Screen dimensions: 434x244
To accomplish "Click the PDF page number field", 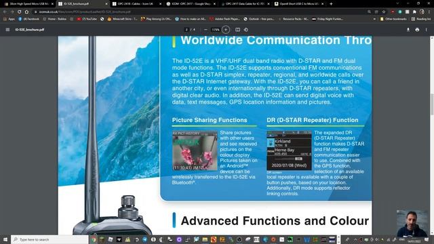I will pos(186,30).
